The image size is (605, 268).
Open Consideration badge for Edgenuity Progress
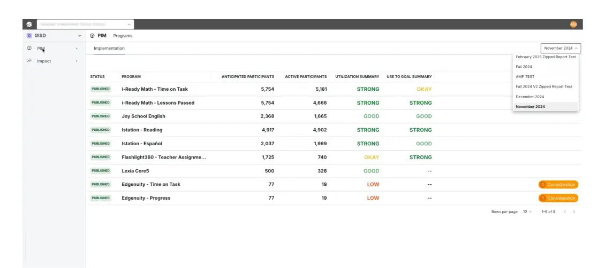pos(558,198)
